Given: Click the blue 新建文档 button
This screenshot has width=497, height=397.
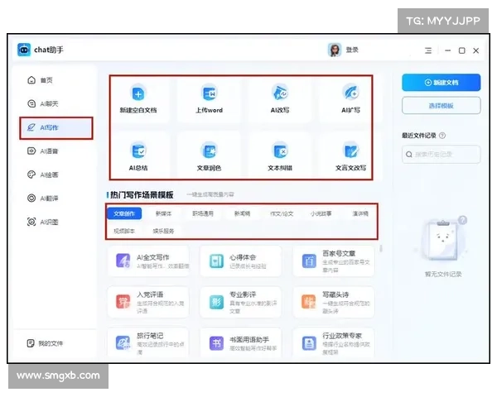Looking at the screenshot, I should click(x=441, y=83).
